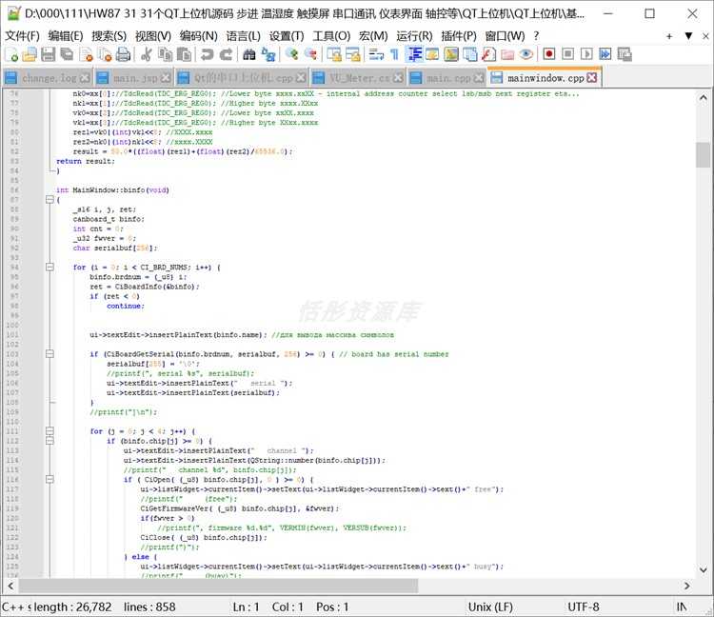
Task: Open the Replace dialog icon
Action: click(x=268, y=54)
